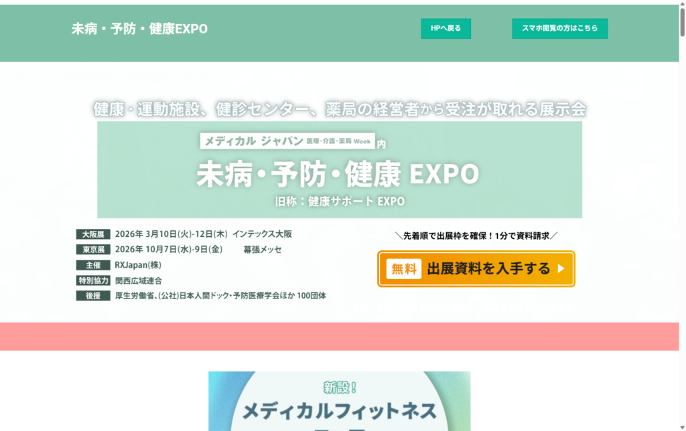This screenshot has width=686, height=431.
Task: Click the 特別協力 cooperation label badge
Action: coord(93,280)
